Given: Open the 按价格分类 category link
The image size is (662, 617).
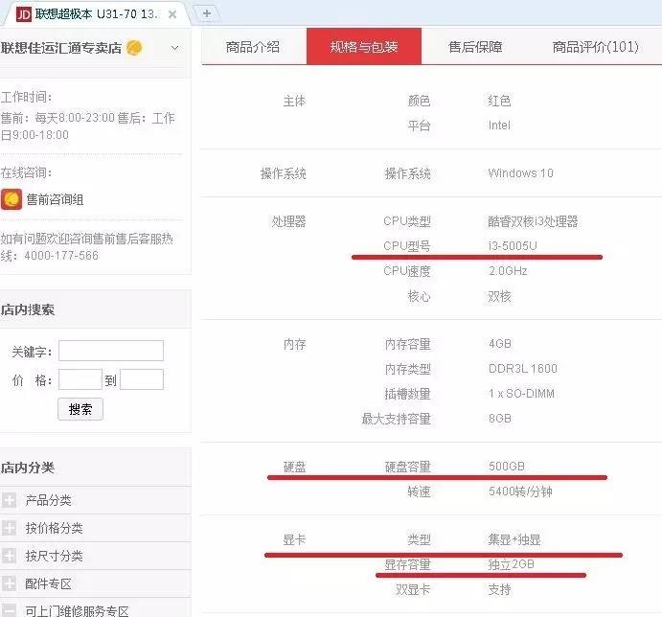Looking at the screenshot, I should pos(54,528).
